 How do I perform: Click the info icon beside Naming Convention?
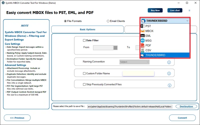(x=169, y=62)
